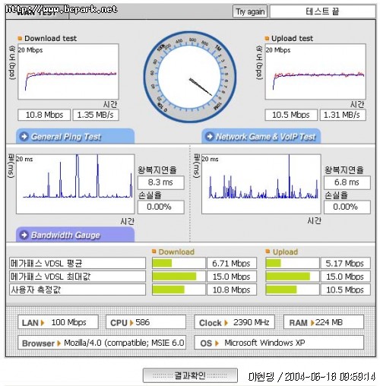Open the Network Game & VoIP Test tab
The width and height of the screenshot is (380, 386).
261,136
